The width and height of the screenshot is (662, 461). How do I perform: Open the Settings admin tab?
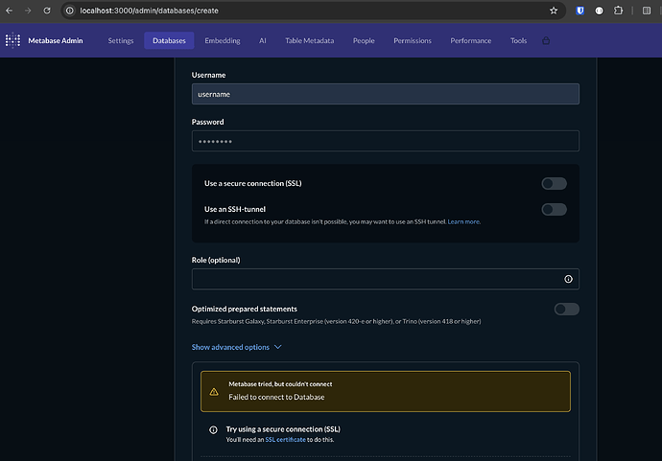[121, 40]
